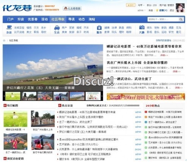Click the 化龙巷 site logo

17,8
